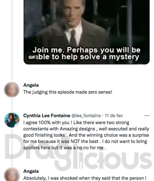Click the thread line beside the GIF
This screenshot has height=181, width=154.
[x=12, y=40]
